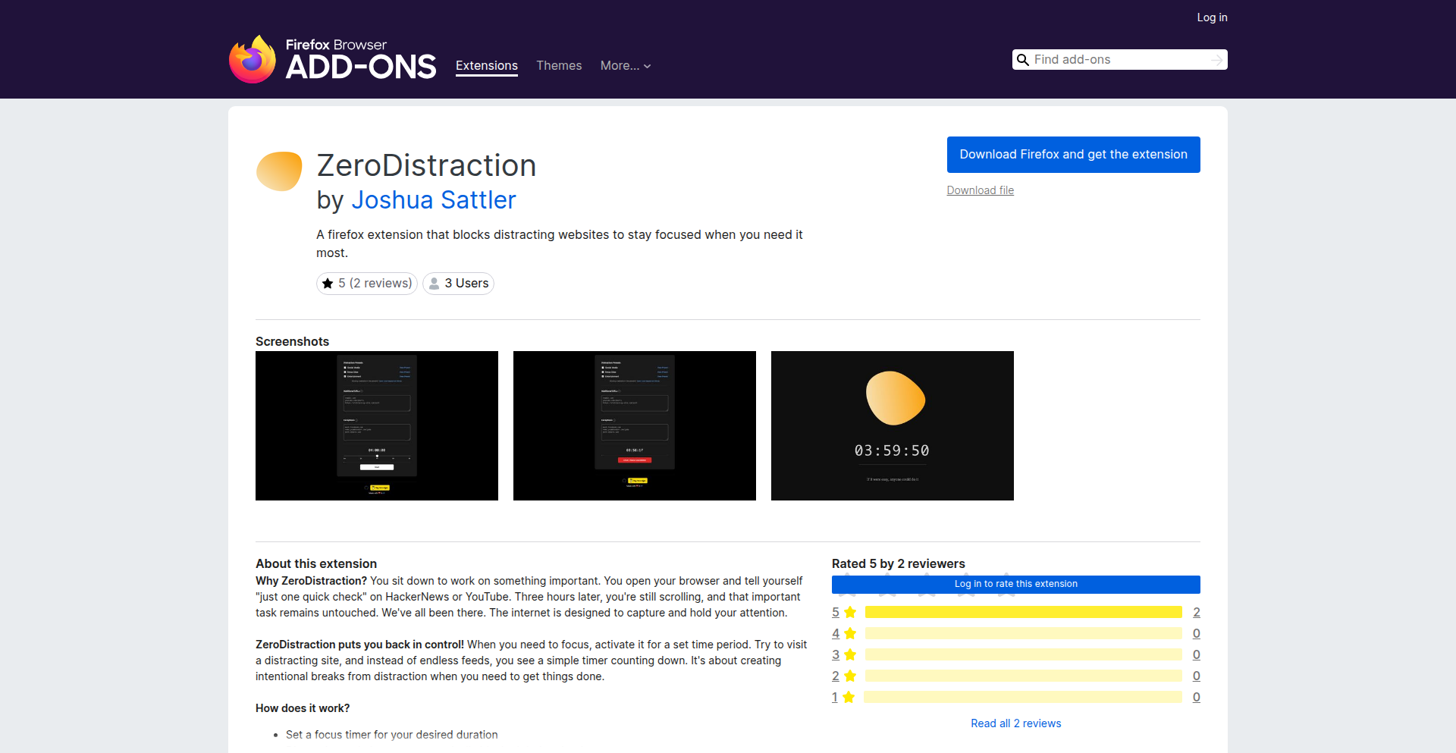Click the "ZeroDistraction" title heading

pyautogui.click(x=426, y=165)
